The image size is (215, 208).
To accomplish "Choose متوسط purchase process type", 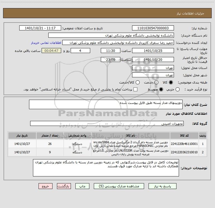I will [161, 89].
